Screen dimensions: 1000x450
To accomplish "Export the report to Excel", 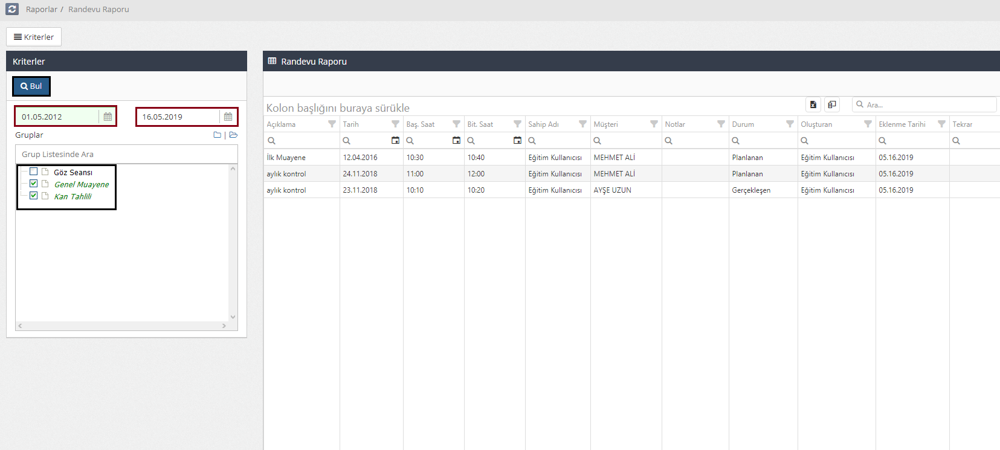I will 813,104.
